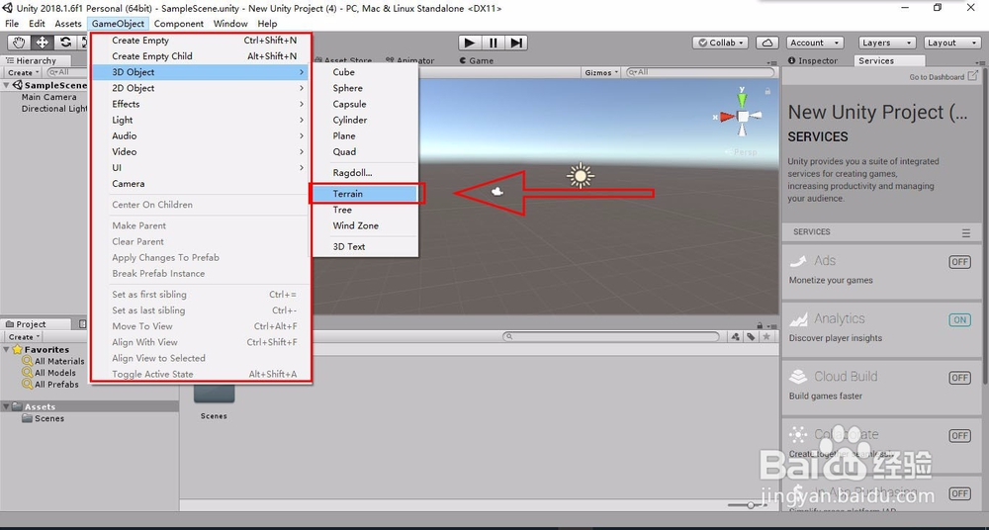Toggle the scene gizmo lock icon

[767, 91]
